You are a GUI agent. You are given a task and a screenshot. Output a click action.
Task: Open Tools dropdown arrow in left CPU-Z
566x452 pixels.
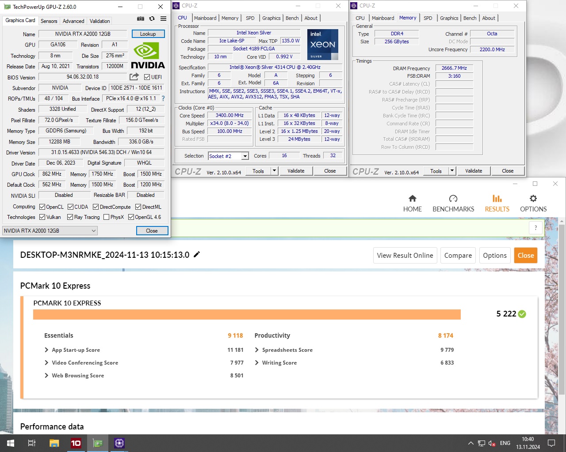point(274,171)
